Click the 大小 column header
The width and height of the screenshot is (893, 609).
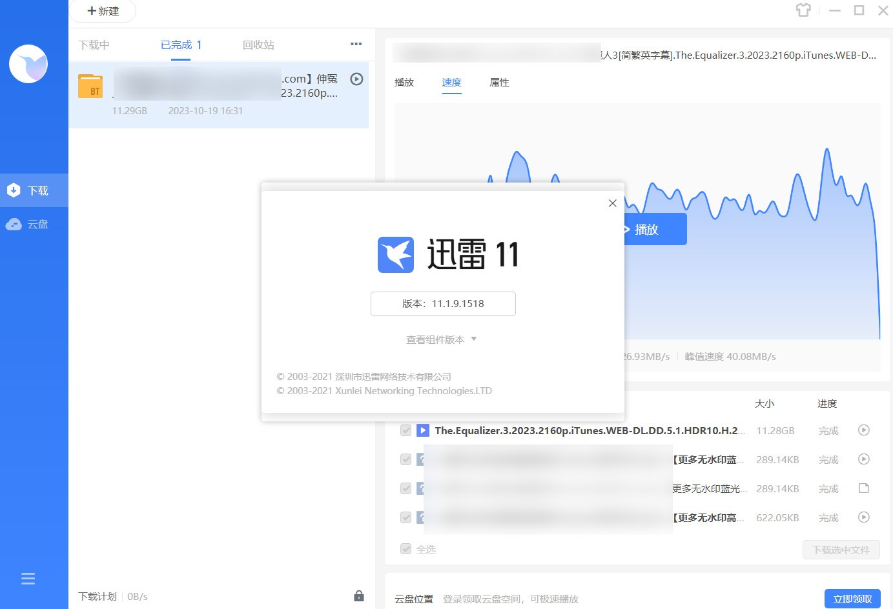pos(765,404)
